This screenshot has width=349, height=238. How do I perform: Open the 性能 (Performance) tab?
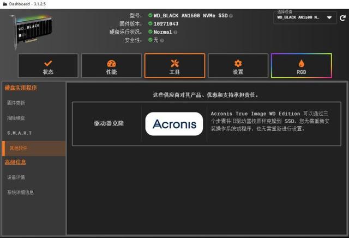tap(111, 66)
